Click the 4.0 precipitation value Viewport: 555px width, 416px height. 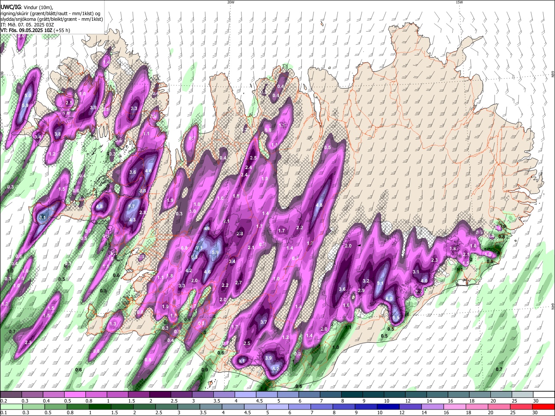[424, 281]
